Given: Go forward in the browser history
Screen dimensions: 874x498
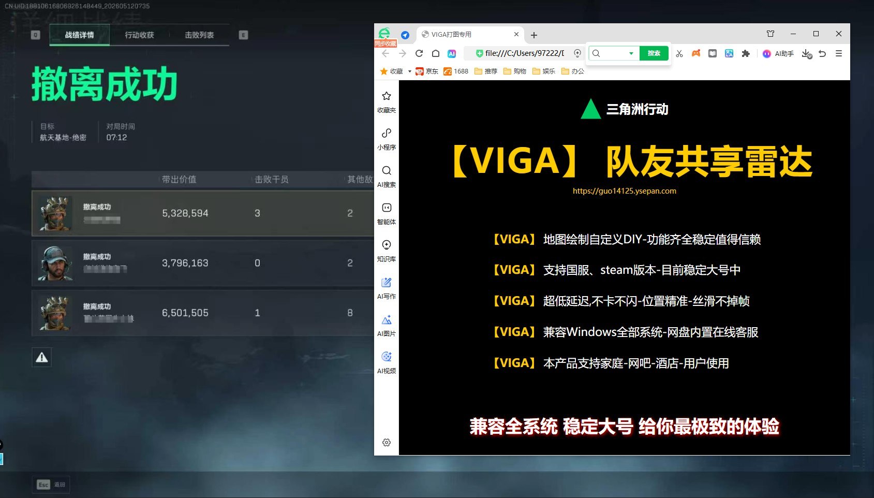Looking at the screenshot, I should click(x=403, y=53).
